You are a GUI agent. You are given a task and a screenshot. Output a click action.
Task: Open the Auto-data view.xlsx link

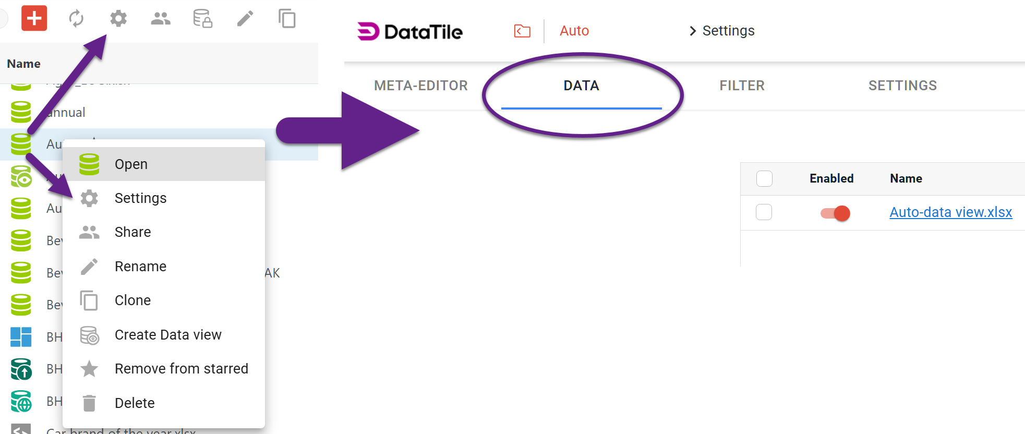click(x=950, y=212)
